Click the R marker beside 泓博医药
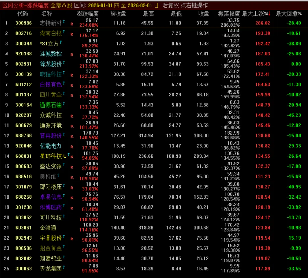This screenshot has height=278, width=308. pos(72,208)
